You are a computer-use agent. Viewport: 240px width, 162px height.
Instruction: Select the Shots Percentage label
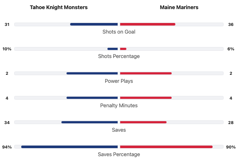[x=119, y=56]
